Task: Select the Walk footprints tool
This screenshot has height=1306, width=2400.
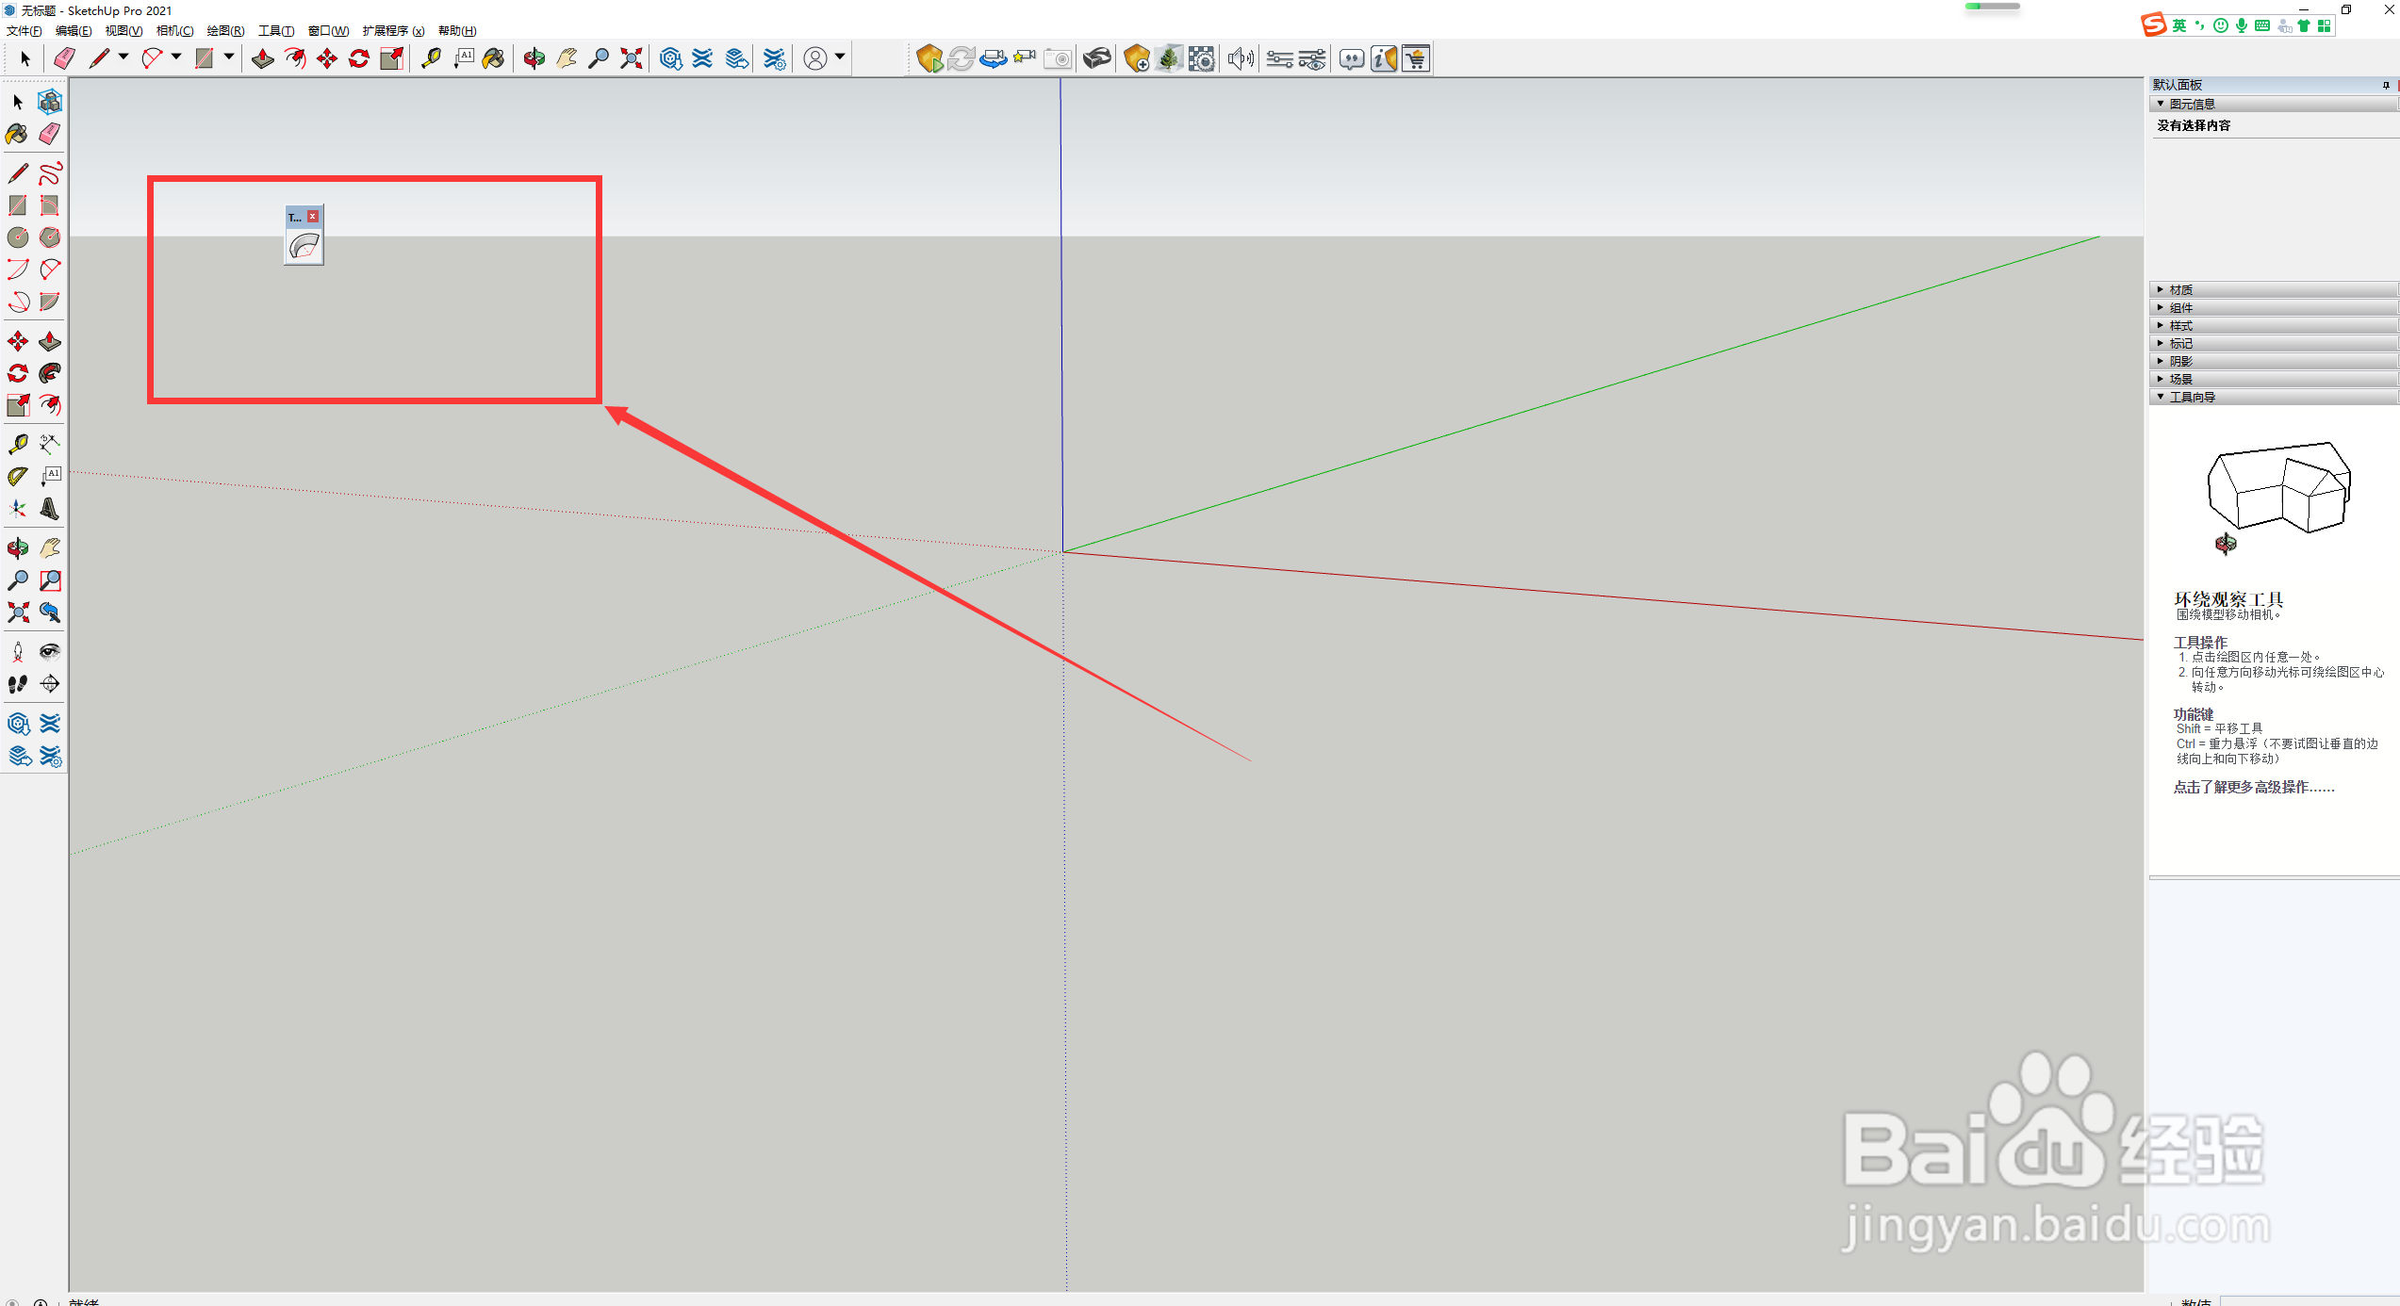Action: click(18, 684)
